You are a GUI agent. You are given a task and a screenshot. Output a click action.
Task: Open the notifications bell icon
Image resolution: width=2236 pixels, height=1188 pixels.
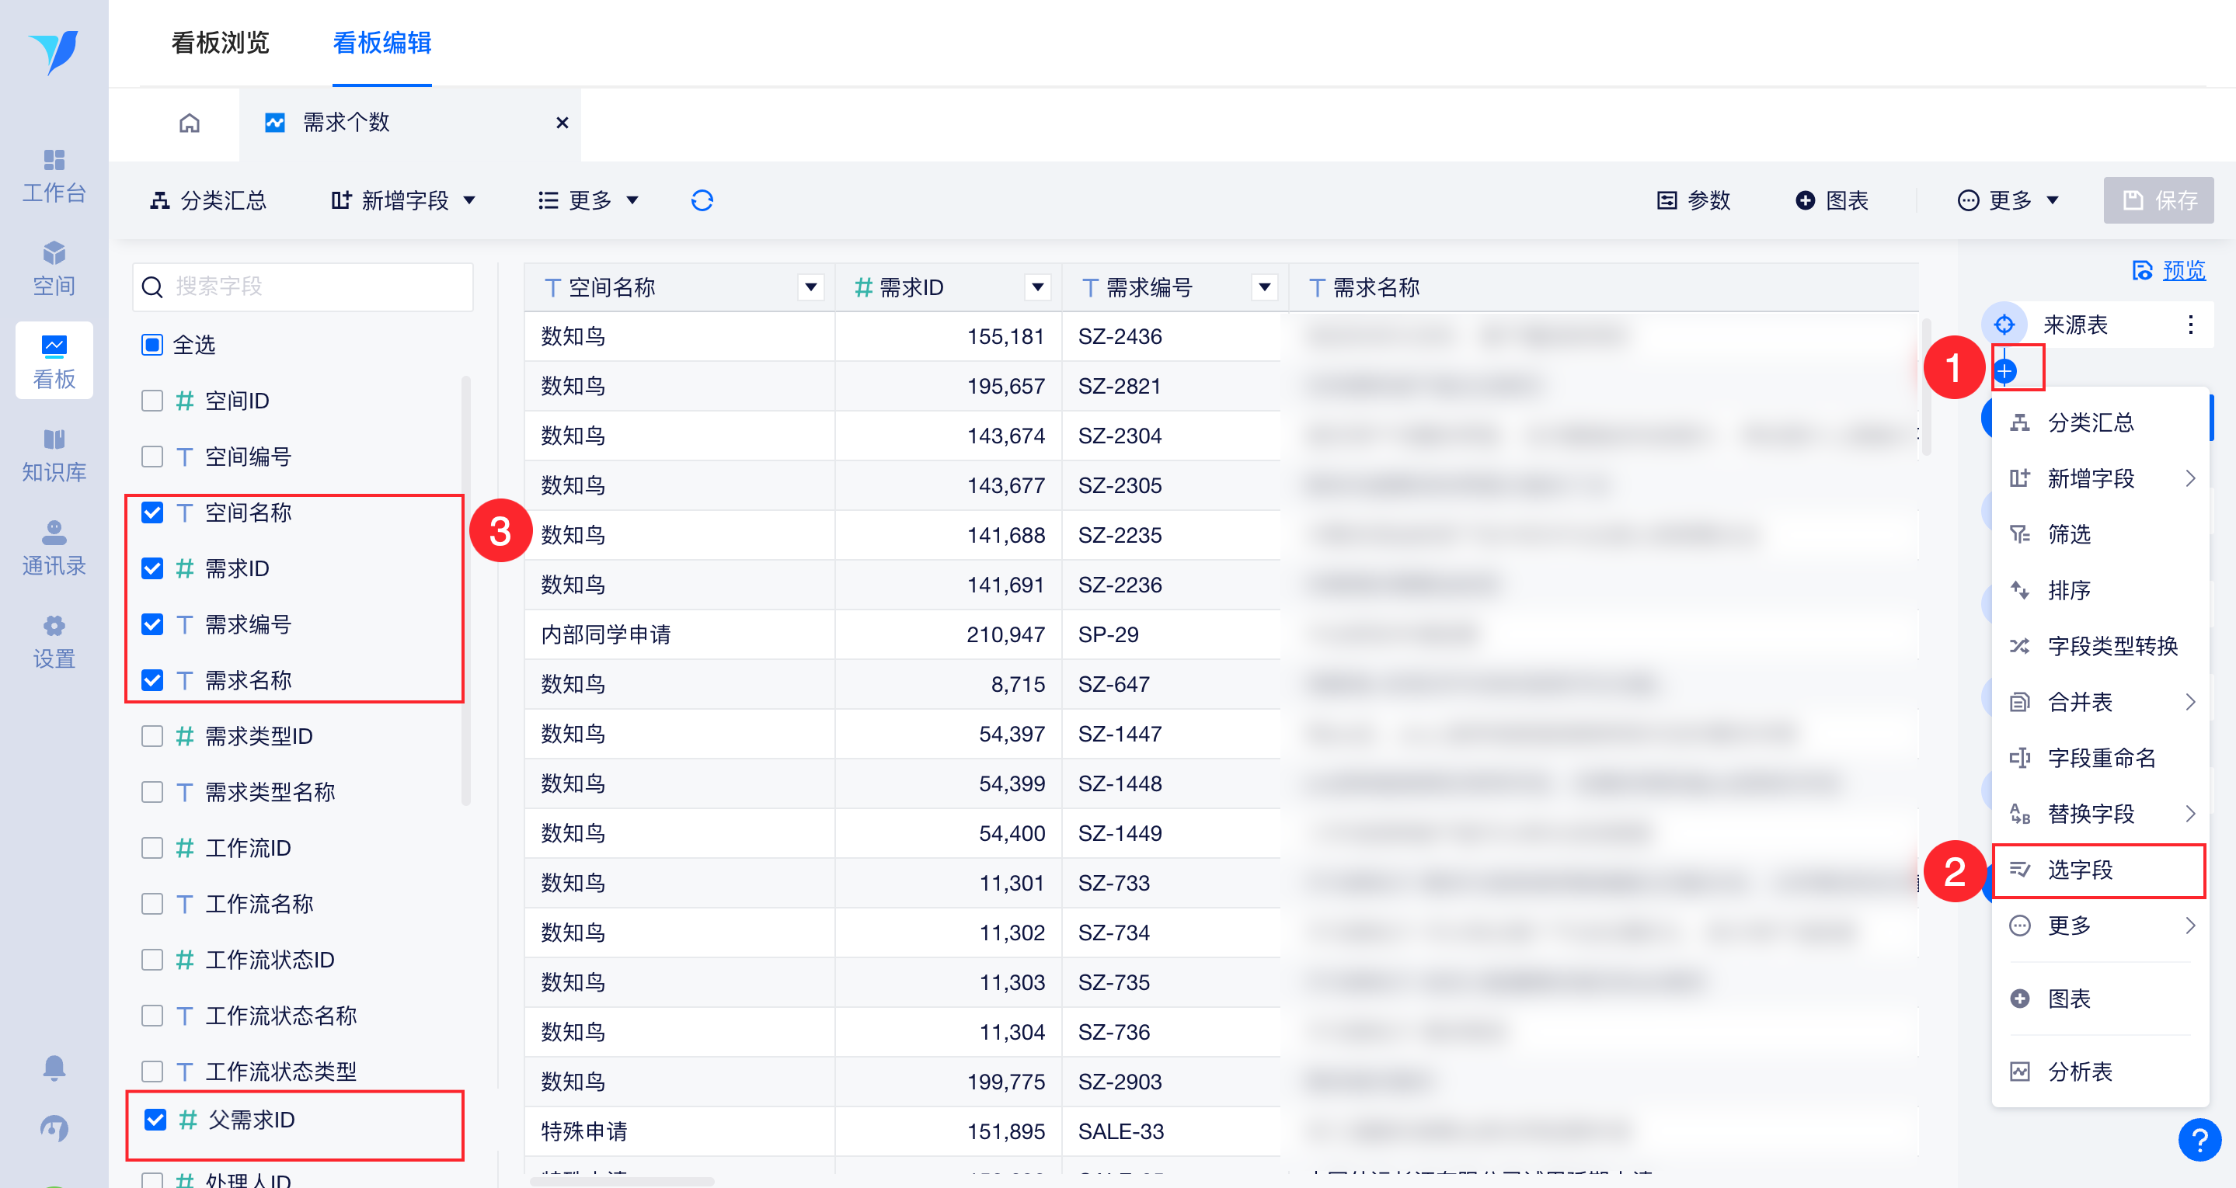[54, 1067]
